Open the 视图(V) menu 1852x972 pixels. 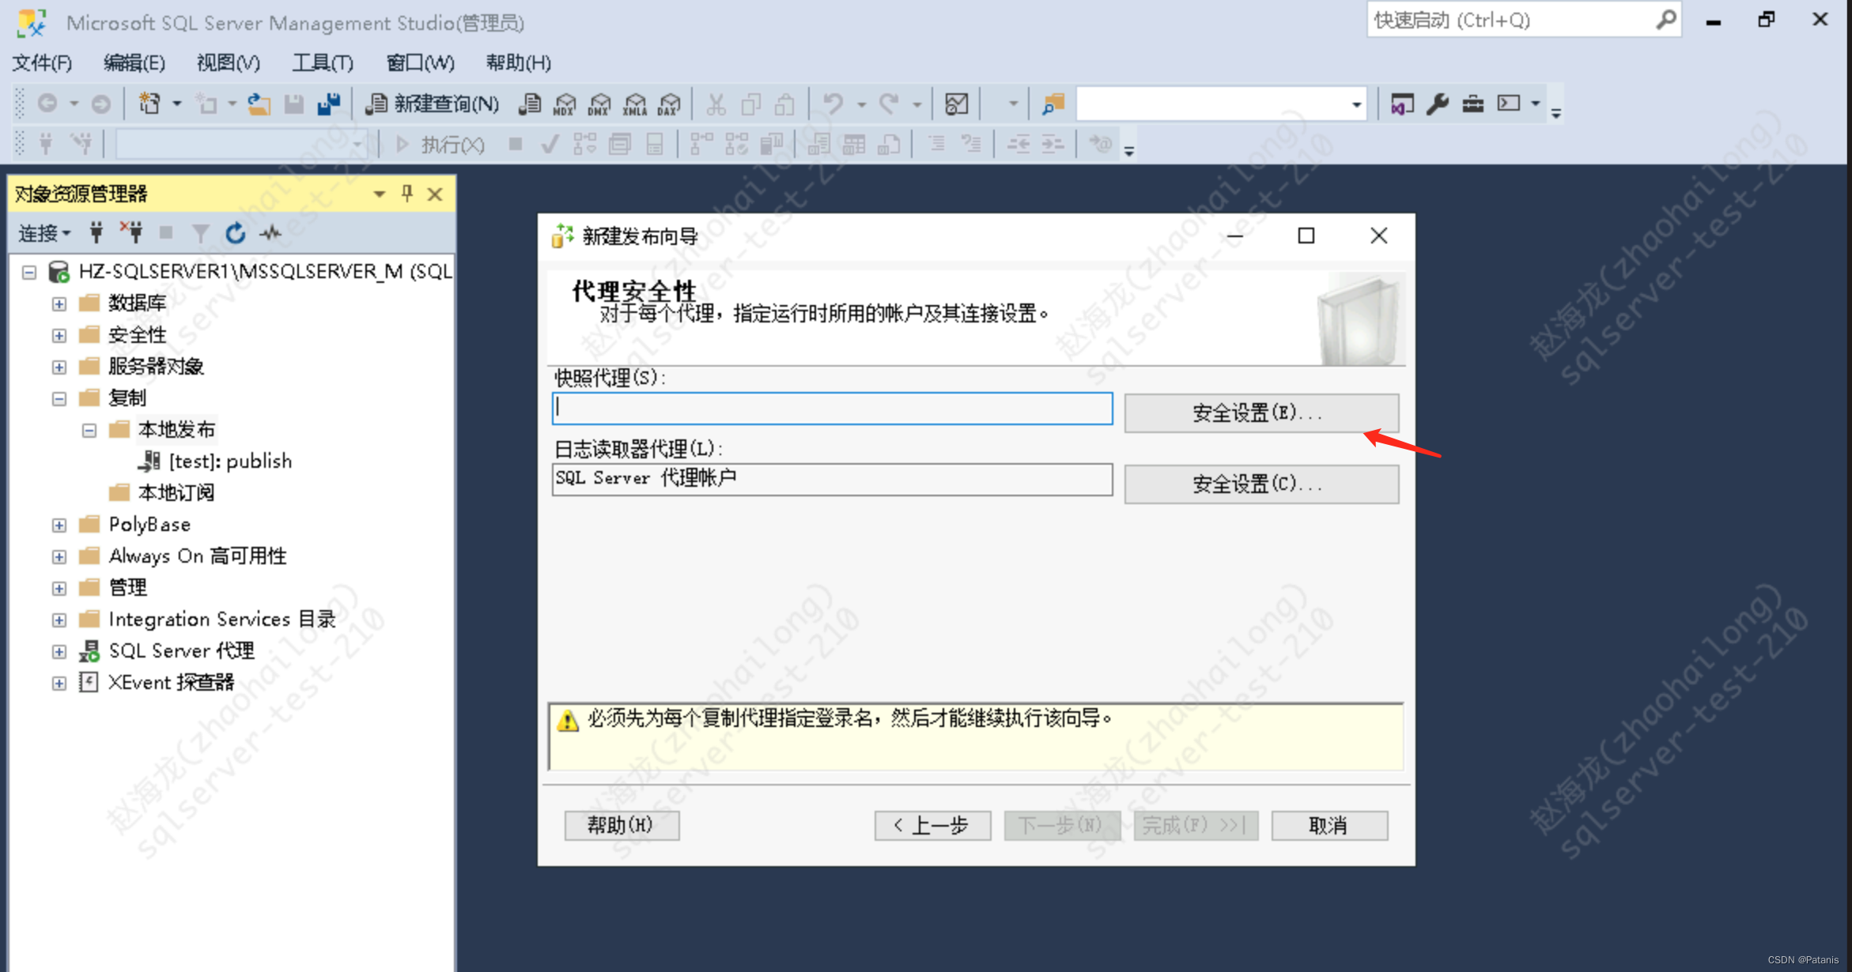pyautogui.click(x=228, y=62)
